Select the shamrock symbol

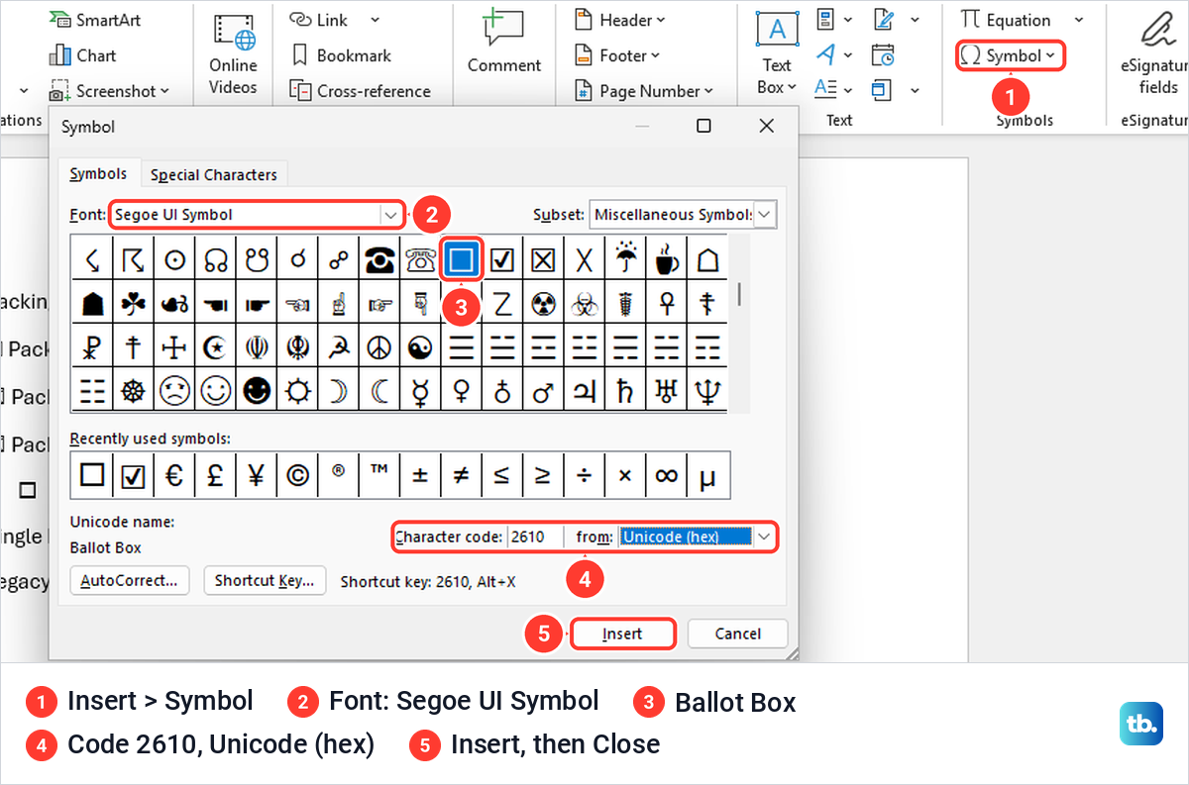tap(134, 303)
